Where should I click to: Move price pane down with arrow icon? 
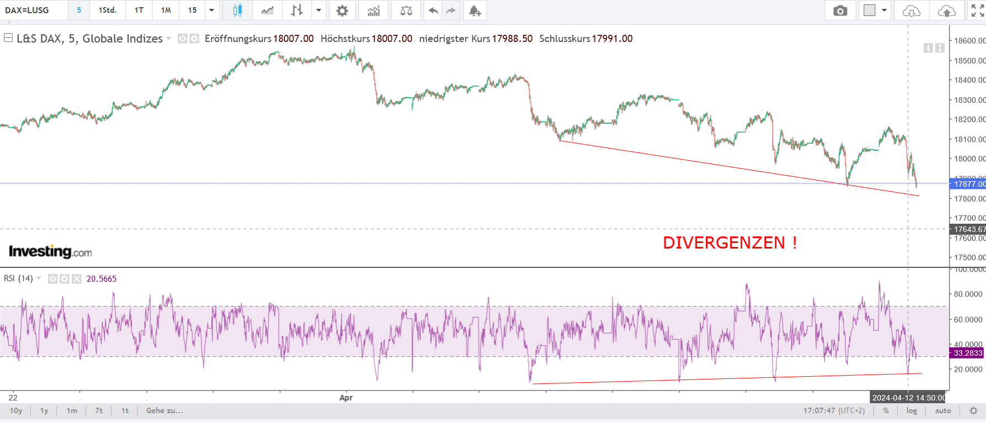click(928, 48)
